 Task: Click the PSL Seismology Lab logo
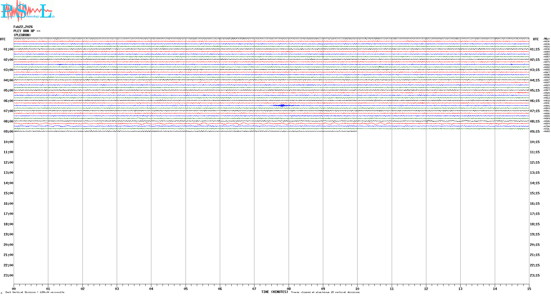click(27, 11)
